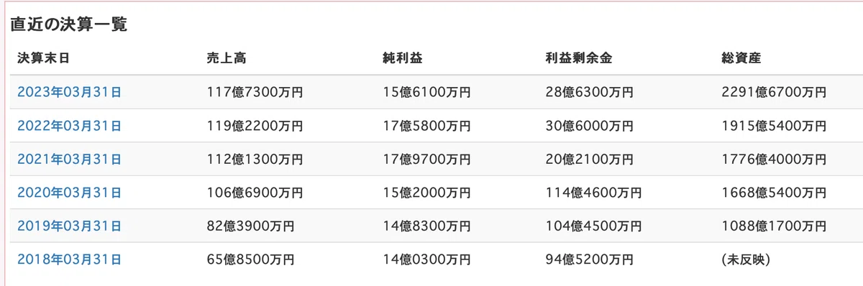Select the 117億7300万円 sales cell
The height and width of the screenshot is (286, 863).
click(x=255, y=92)
